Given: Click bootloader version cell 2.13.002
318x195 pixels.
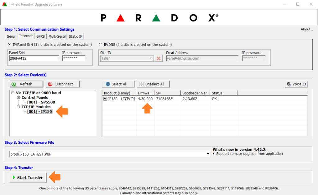Looking at the screenshot, I should [190, 99].
